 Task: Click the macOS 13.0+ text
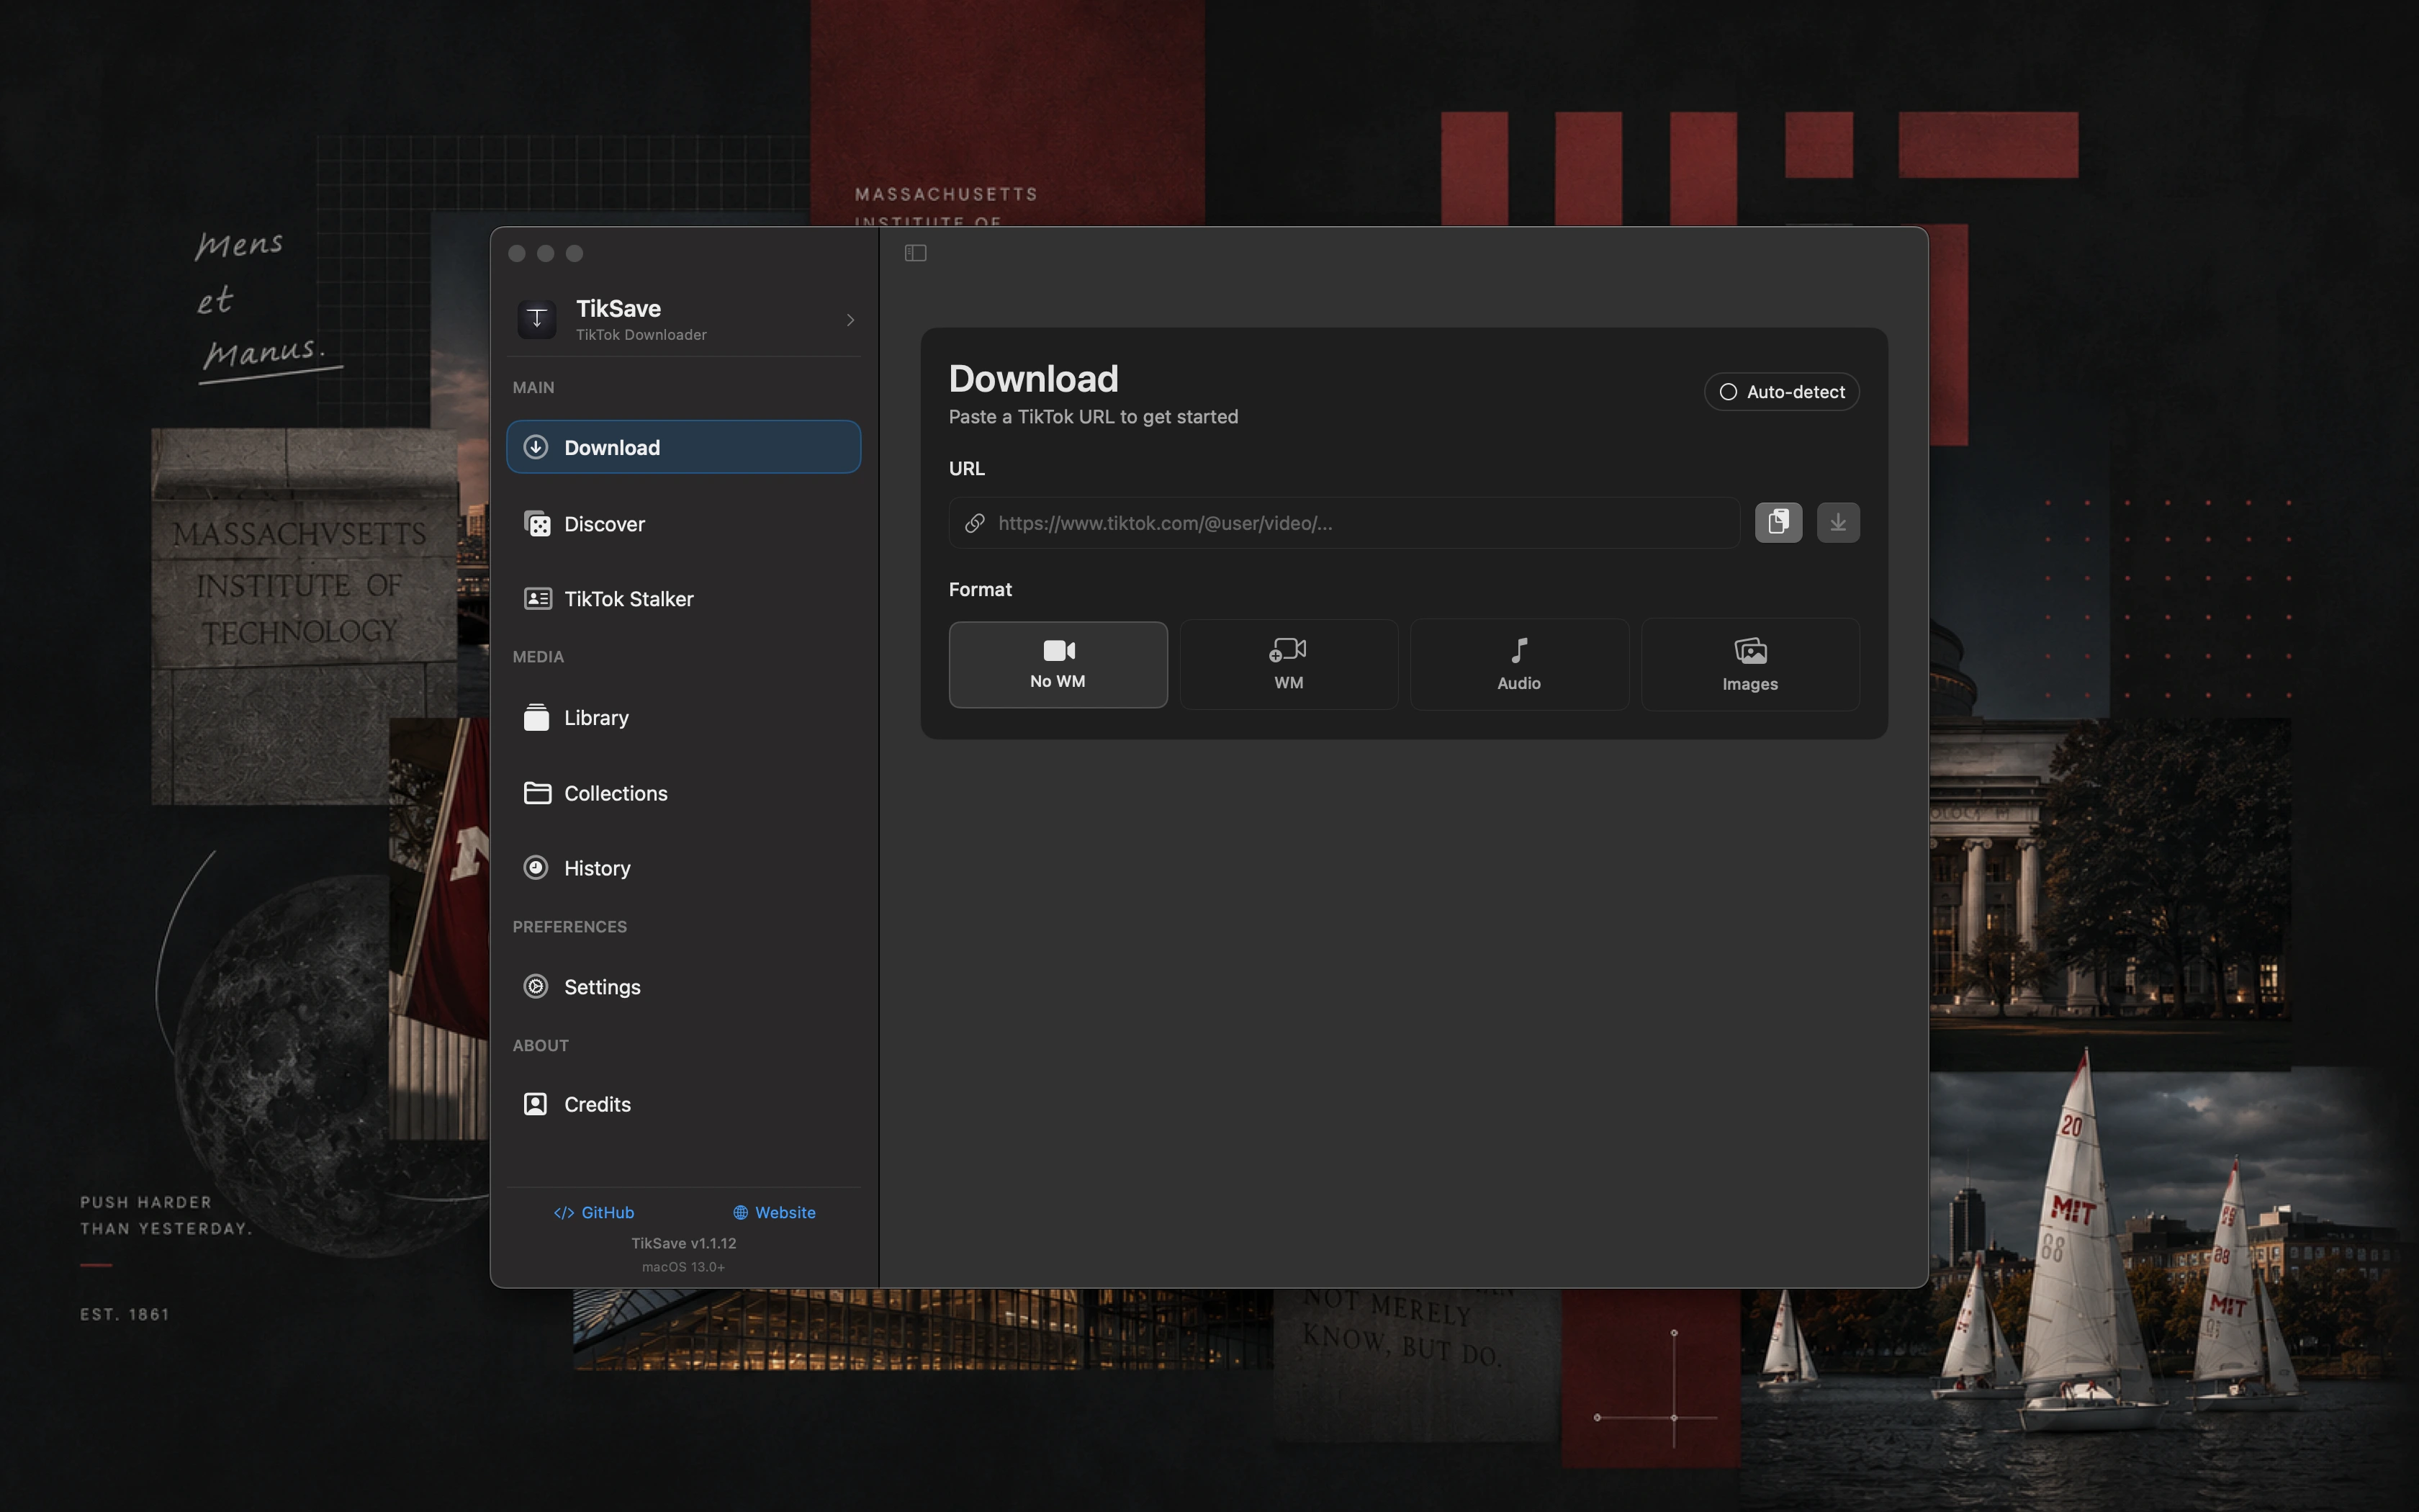(684, 1267)
